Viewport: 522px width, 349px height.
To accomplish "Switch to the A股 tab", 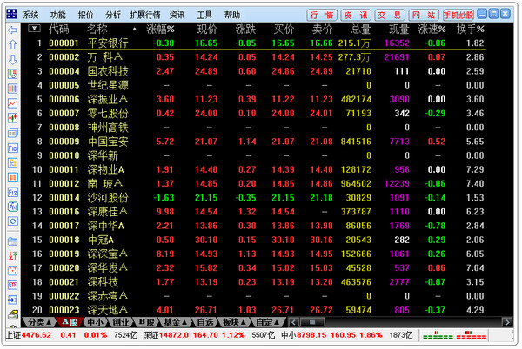I will click(70, 322).
